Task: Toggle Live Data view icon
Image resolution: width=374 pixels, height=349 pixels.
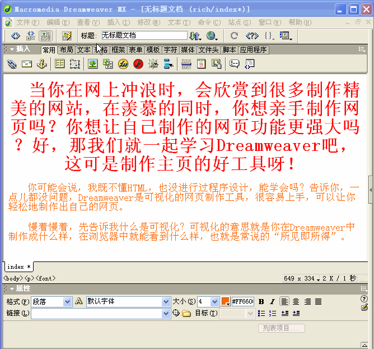Action: (x=67, y=36)
